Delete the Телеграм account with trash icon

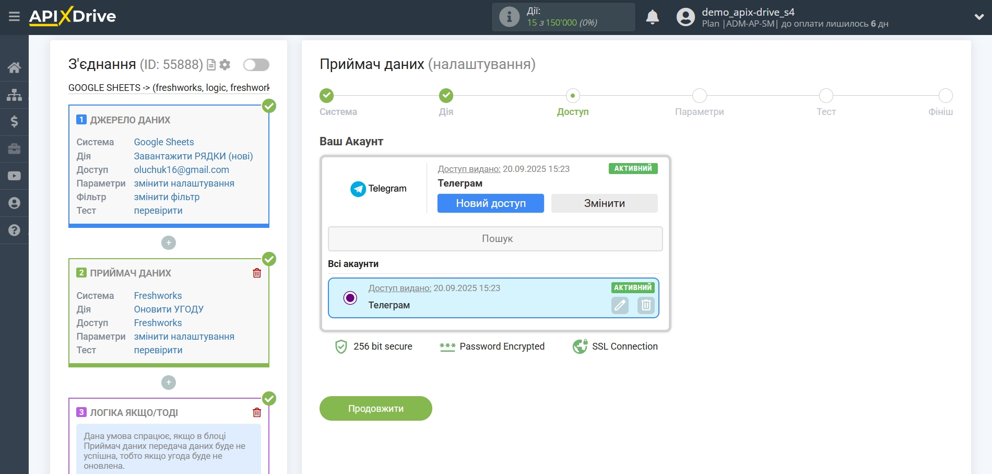(x=646, y=305)
